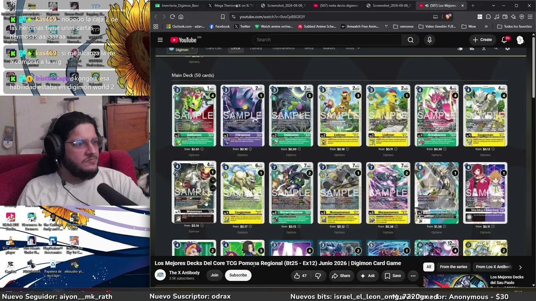536x301 pixels.
Task: Open PRAGMATA desktop shortcut
Action: pyautogui.click(x=32, y=266)
